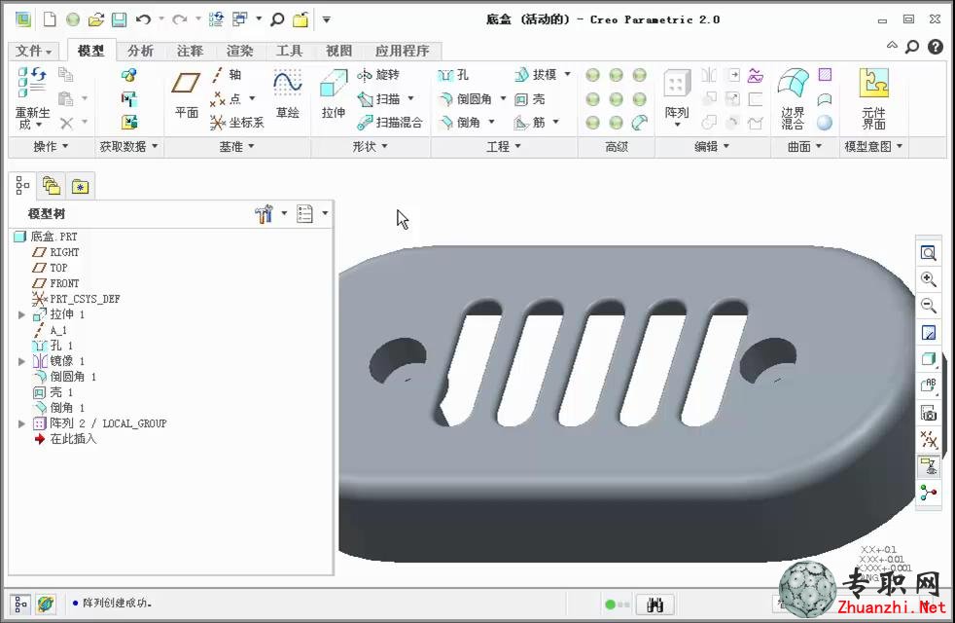Open the 曲面 group dropdown
The image size is (955, 623).
[804, 147]
